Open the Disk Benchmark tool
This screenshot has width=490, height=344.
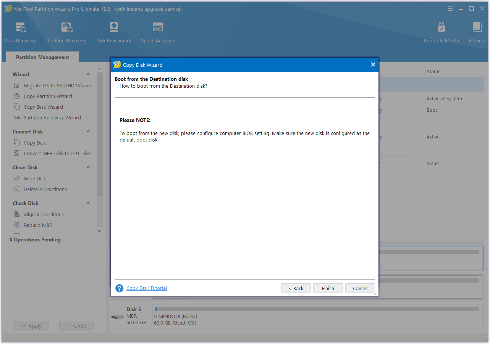click(x=113, y=32)
